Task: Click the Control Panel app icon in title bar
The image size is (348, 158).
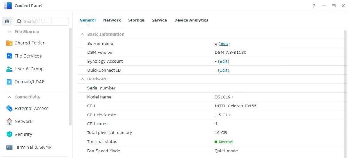Action: coord(8,6)
